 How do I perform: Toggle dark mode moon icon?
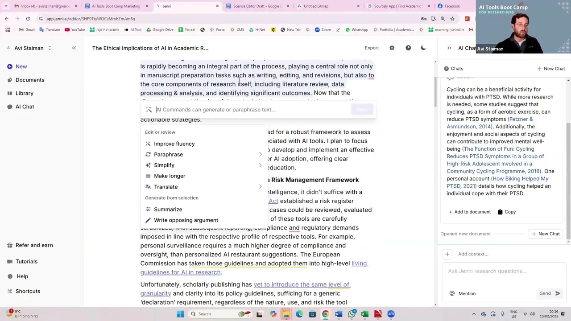click(x=423, y=48)
